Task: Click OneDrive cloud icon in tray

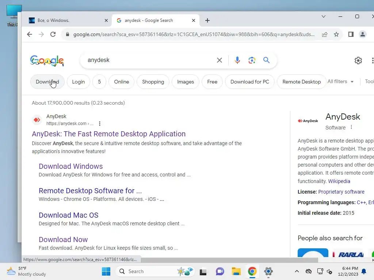Action: [x=309, y=271]
